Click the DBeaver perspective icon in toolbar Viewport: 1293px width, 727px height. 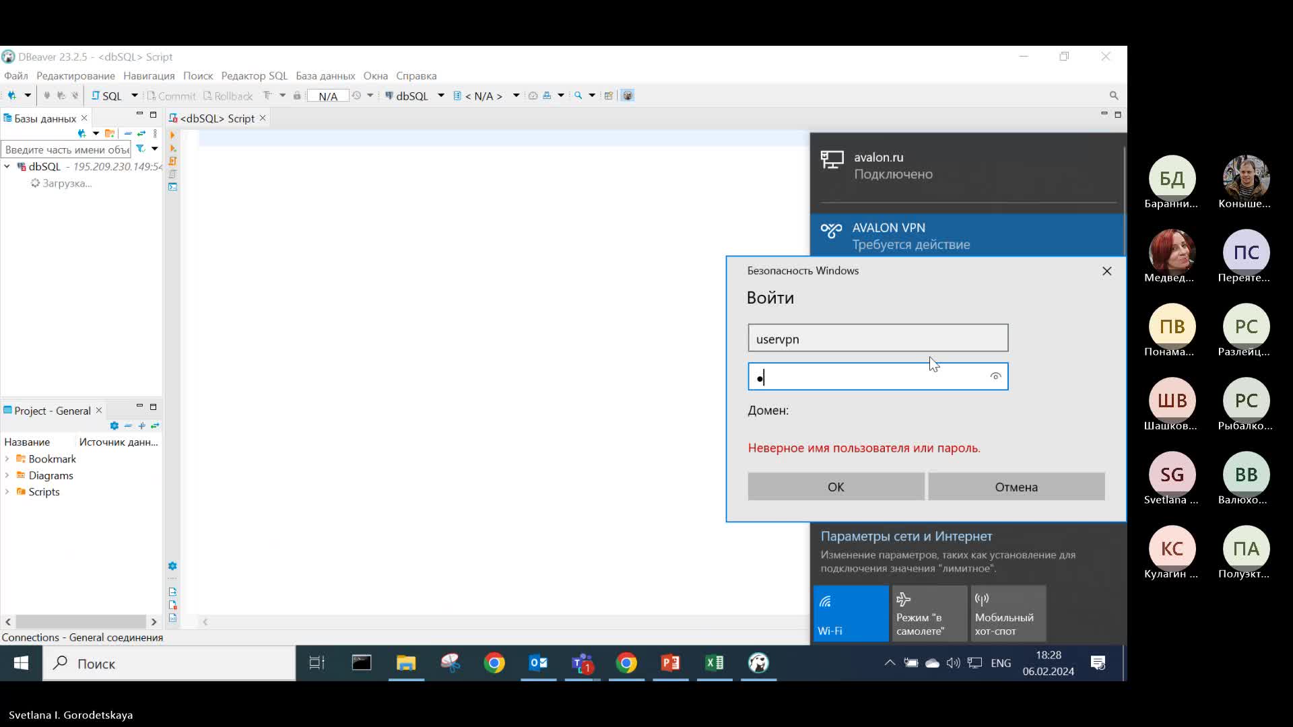pyautogui.click(x=628, y=96)
